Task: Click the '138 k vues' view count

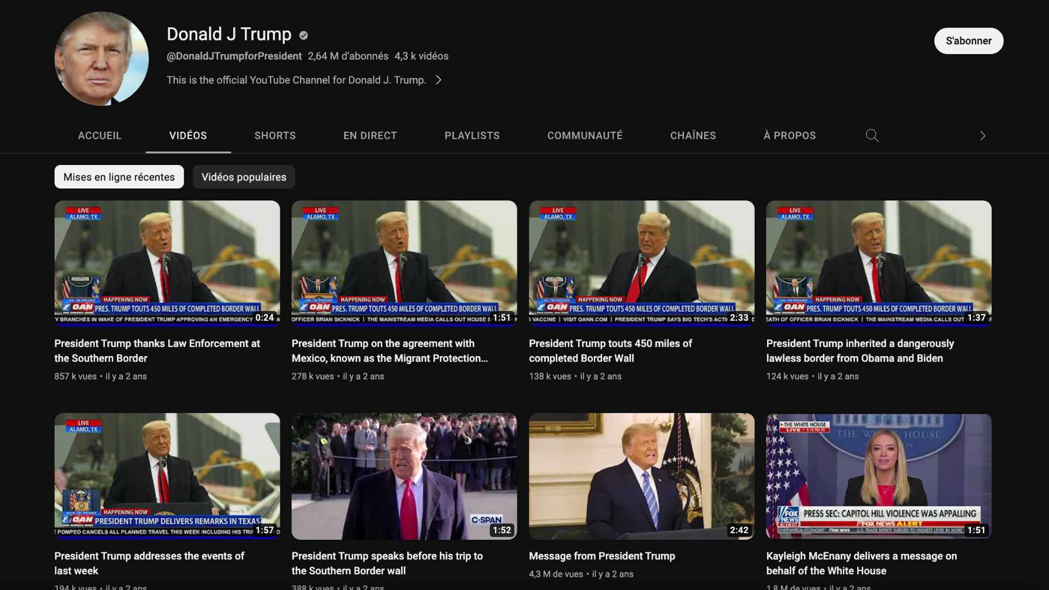Action: [x=550, y=376]
